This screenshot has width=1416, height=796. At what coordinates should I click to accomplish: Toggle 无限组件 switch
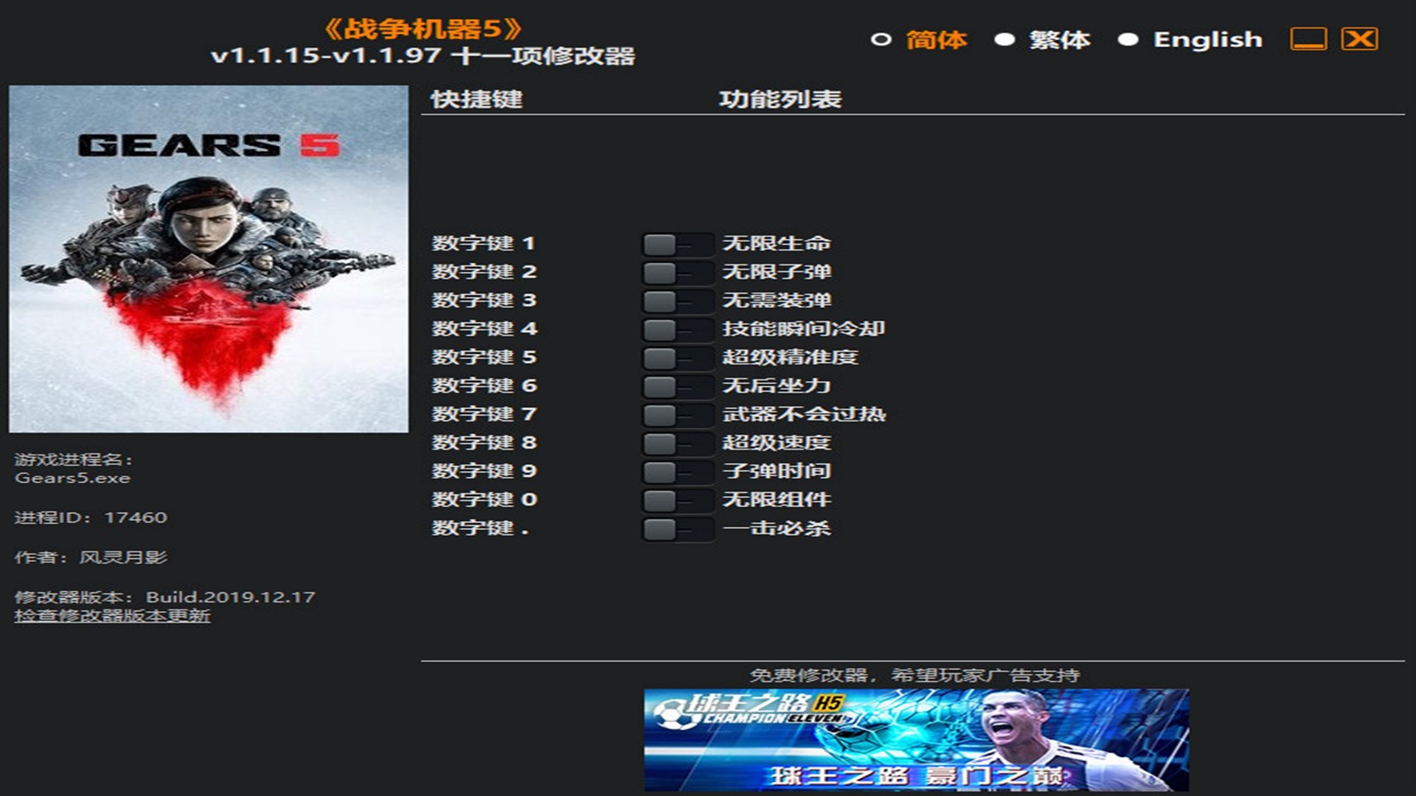(x=678, y=500)
